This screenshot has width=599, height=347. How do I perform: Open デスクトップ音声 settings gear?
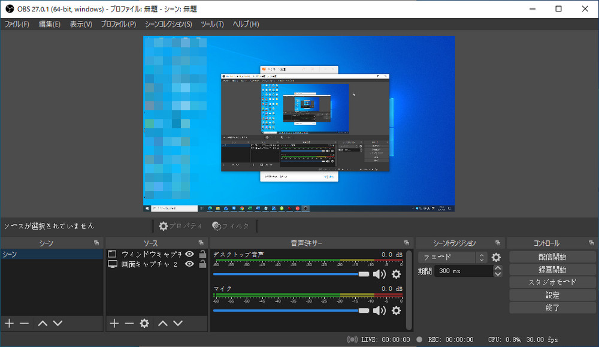pyautogui.click(x=396, y=274)
